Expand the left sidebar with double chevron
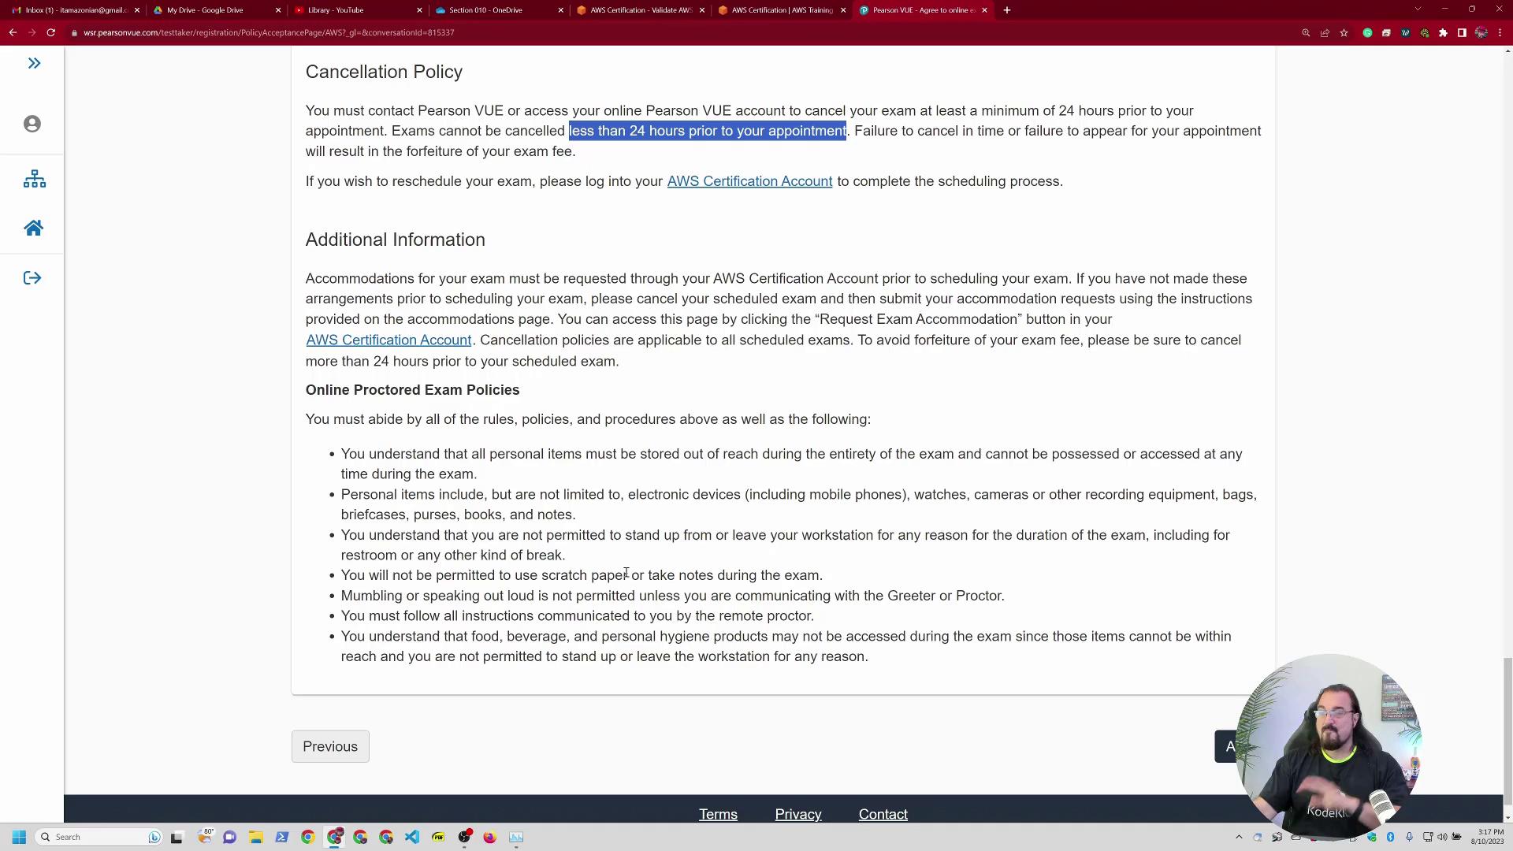The width and height of the screenshot is (1513, 851). 34,63
